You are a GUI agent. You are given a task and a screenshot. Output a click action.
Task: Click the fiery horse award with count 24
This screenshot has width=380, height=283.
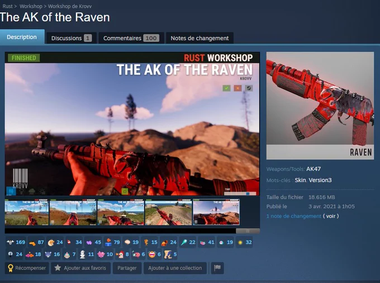169,242
